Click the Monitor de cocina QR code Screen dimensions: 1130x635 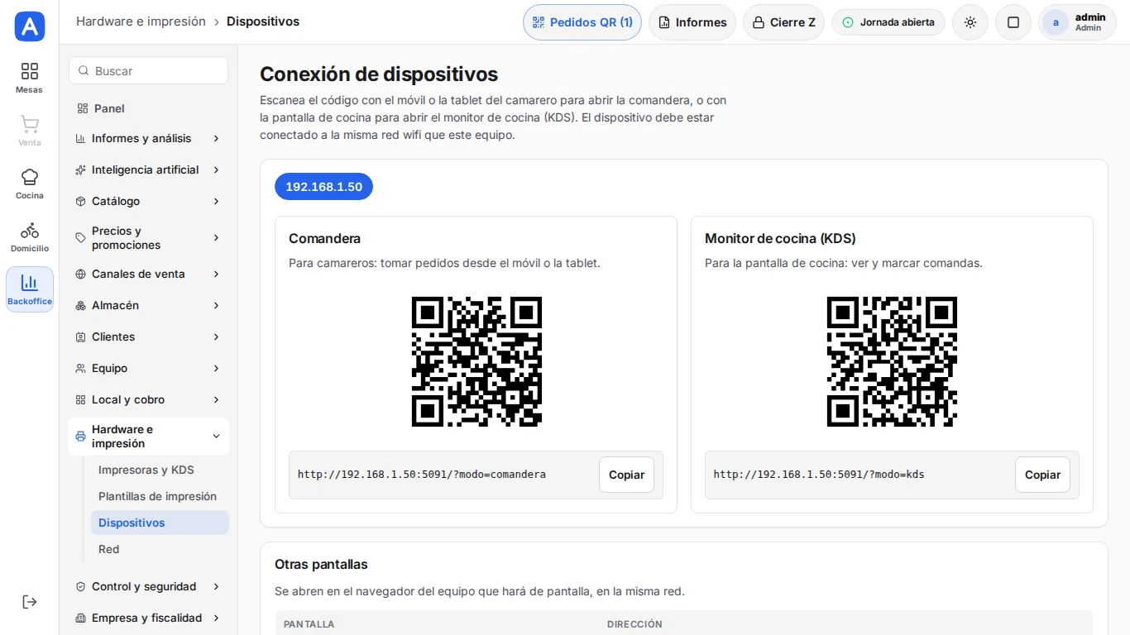coord(892,361)
